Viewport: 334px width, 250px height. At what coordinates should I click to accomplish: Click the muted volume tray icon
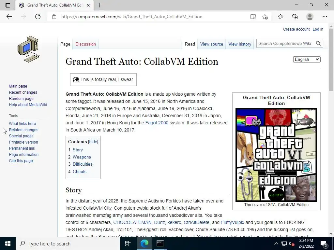point(291,243)
